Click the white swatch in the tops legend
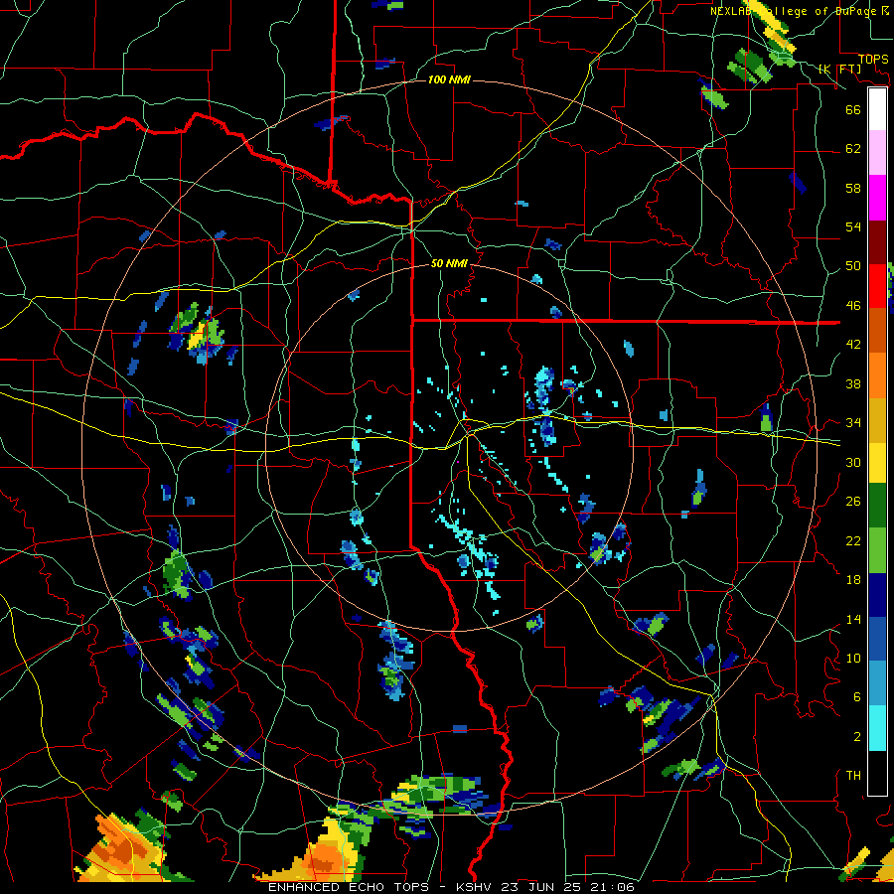 [x=877, y=110]
